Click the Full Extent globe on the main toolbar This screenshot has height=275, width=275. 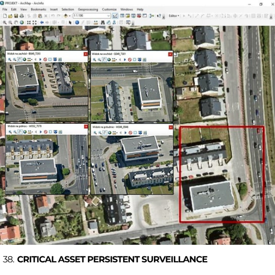pos(22,23)
